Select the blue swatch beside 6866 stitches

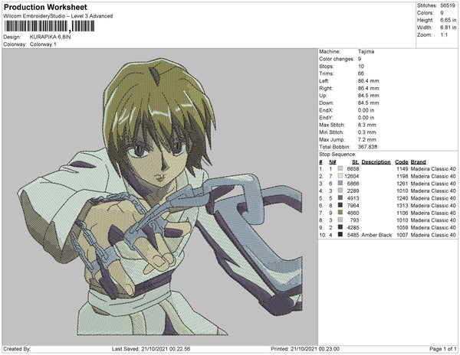340,183
